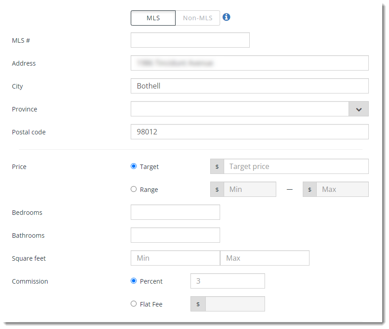The height and width of the screenshot is (329, 389).
Task: Choose Percent for the commission type
Action: 133,281
